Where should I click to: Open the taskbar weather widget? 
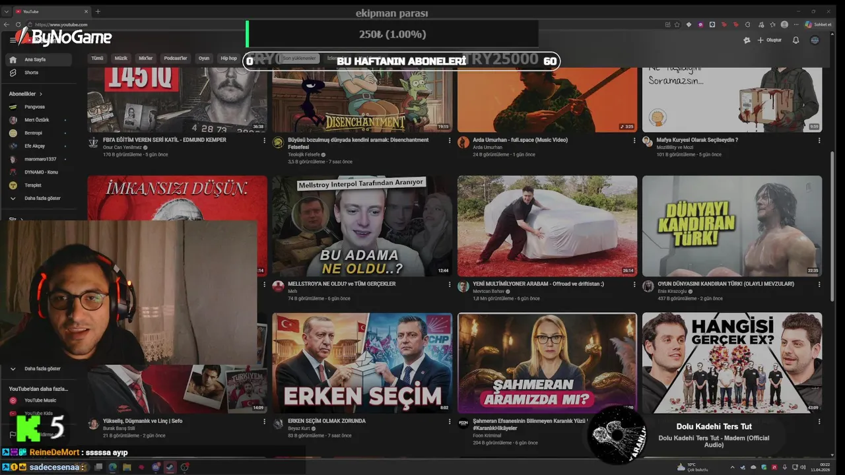693,466
